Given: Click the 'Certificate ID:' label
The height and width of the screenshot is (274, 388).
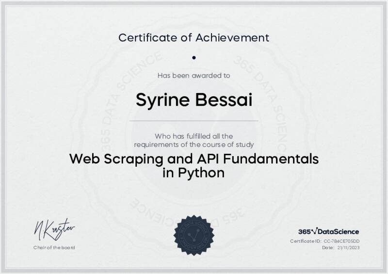Looking at the screenshot, I should click(306, 241).
